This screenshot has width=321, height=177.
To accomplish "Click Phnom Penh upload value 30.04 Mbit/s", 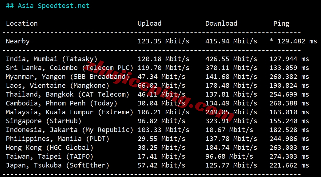I will (x=161, y=103).
